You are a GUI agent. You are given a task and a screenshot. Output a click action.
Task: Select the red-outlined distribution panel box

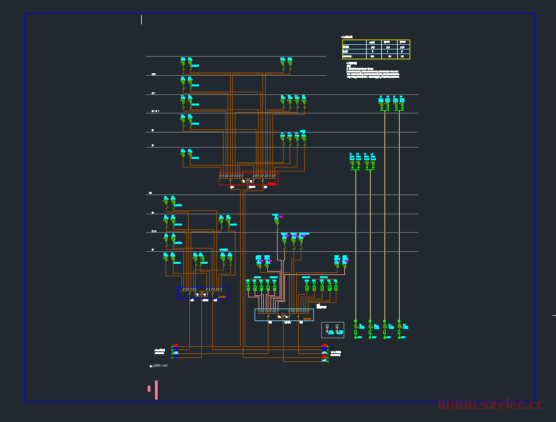[249, 179]
